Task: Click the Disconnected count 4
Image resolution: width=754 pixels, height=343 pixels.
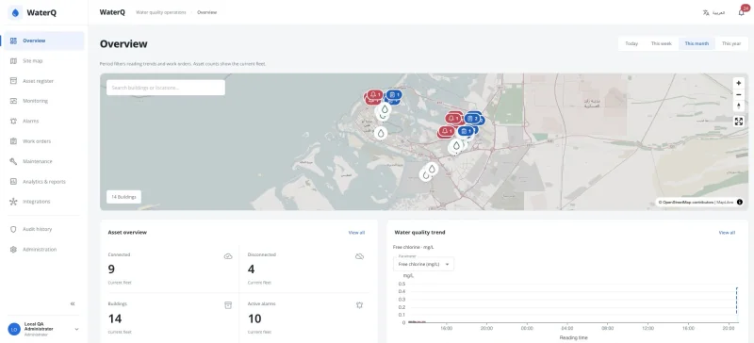Action: coord(251,269)
